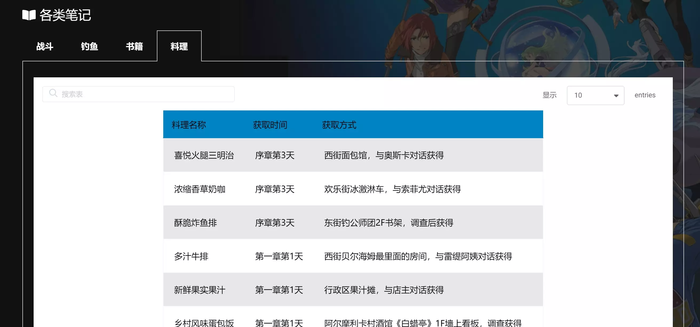
Task: Click the magnifier search icon
Action: pos(53,93)
